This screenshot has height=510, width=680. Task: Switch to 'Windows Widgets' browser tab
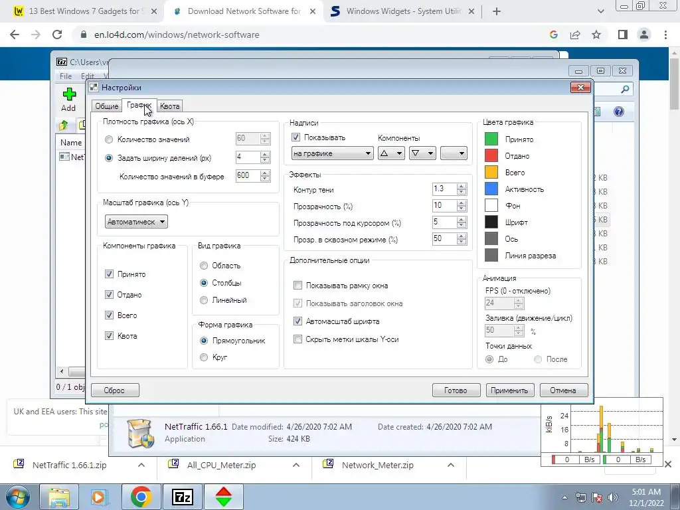point(403,12)
